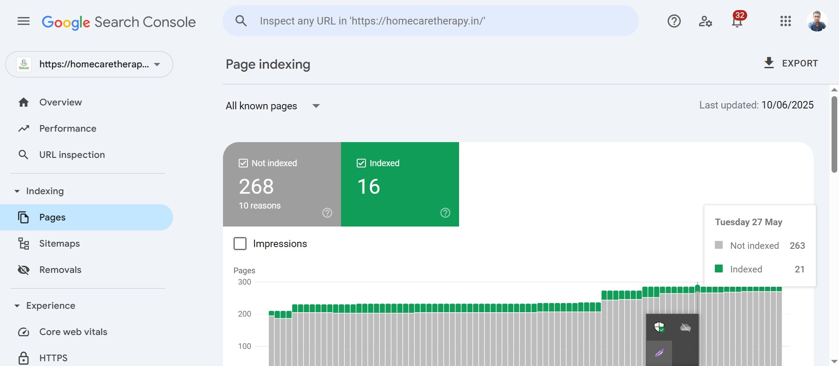Image resolution: width=839 pixels, height=366 pixels.
Task: Click the HTTPS padlock icon
Action: pyautogui.click(x=24, y=358)
